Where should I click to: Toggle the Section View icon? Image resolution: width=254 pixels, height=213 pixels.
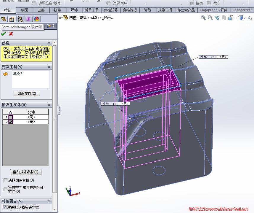tap(224, 18)
